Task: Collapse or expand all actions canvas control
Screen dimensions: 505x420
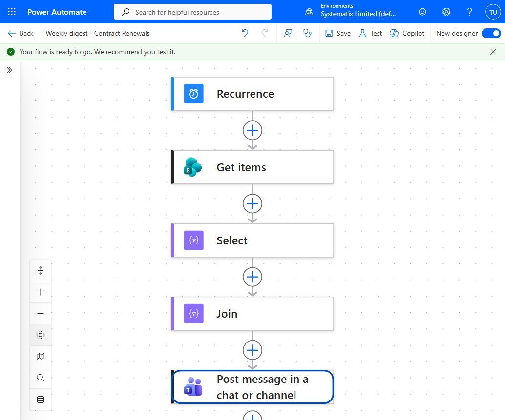Action: tap(40, 270)
